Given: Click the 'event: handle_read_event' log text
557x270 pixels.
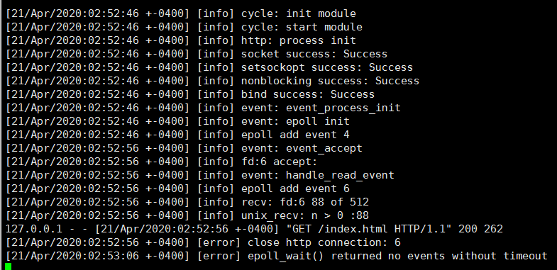Looking at the screenshot, I should [x=318, y=175].
